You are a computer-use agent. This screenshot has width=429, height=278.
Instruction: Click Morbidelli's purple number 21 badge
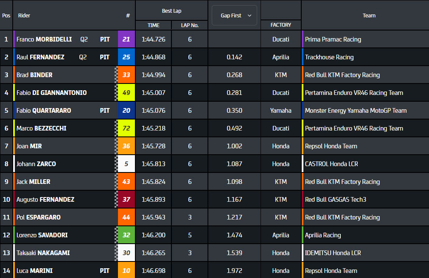pyautogui.click(x=126, y=39)
